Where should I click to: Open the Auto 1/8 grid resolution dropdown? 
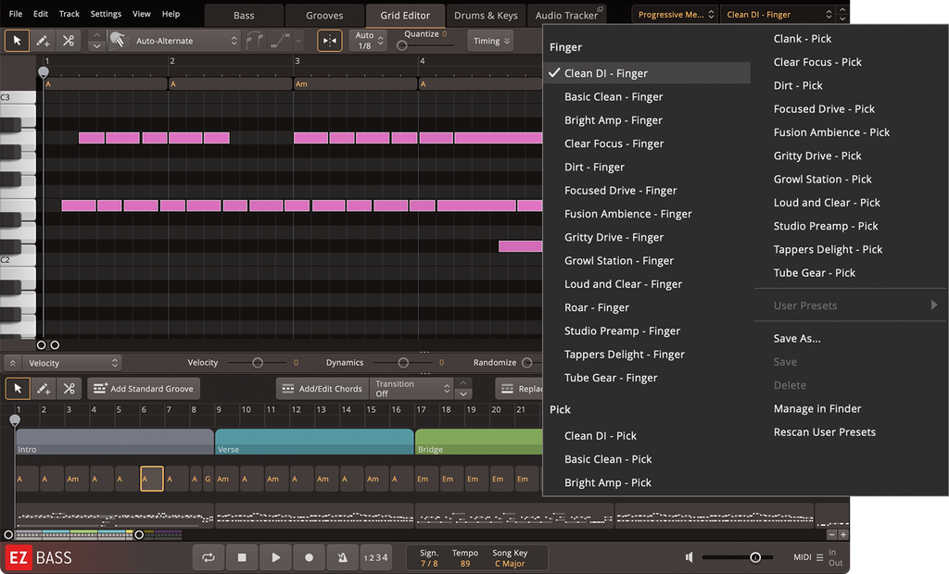368,41
